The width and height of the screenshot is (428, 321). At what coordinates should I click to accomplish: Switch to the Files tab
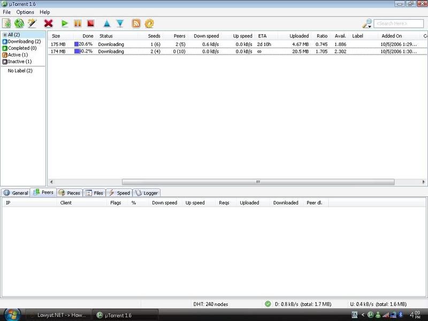[x=94, y=193]
